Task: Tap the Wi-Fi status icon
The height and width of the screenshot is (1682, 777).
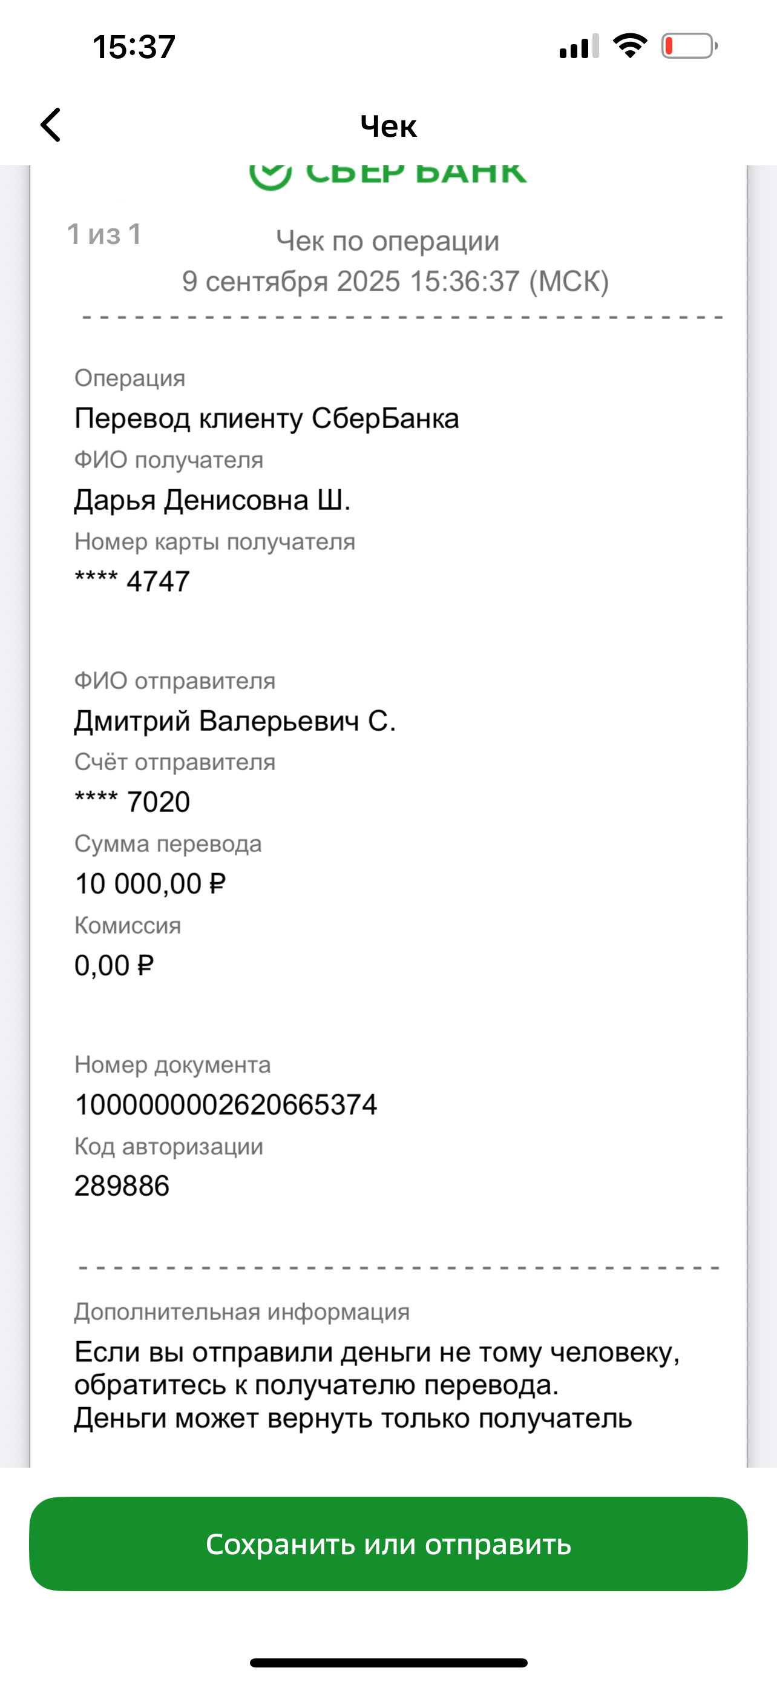Action: (x=629, y=47)
